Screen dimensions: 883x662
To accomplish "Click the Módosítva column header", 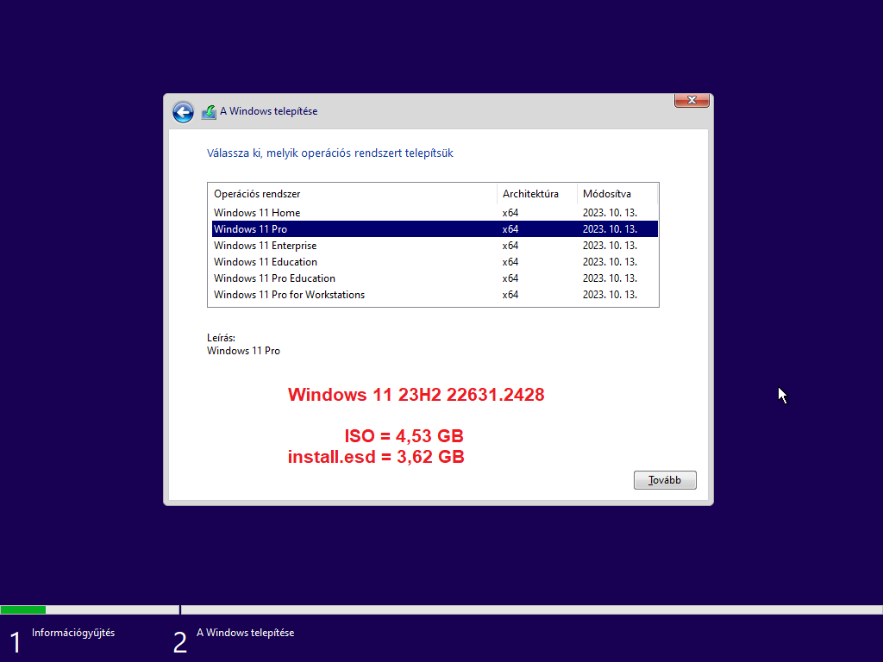I will click(x=617, y=194).
